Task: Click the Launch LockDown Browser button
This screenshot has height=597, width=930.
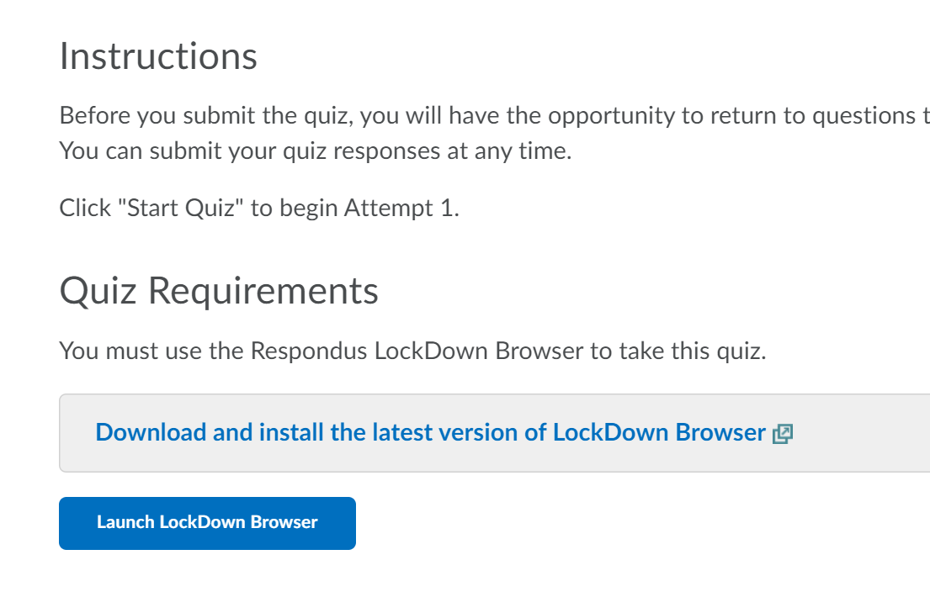Action: tap(207, 523)
